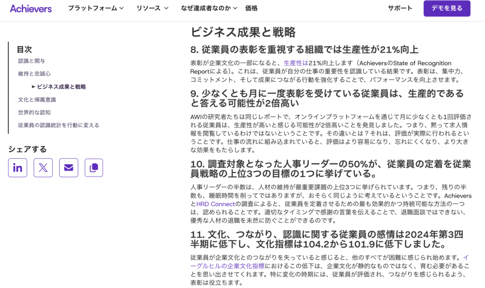Click the ビジネス成果と戦略 main heading

coord(243,32)
